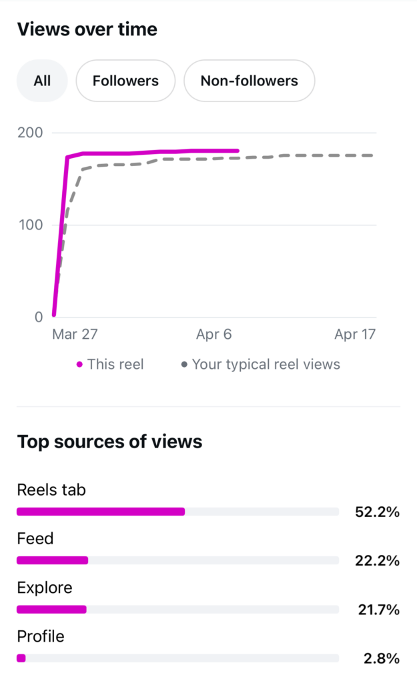Click the This reel legend dot

point(79,364)
